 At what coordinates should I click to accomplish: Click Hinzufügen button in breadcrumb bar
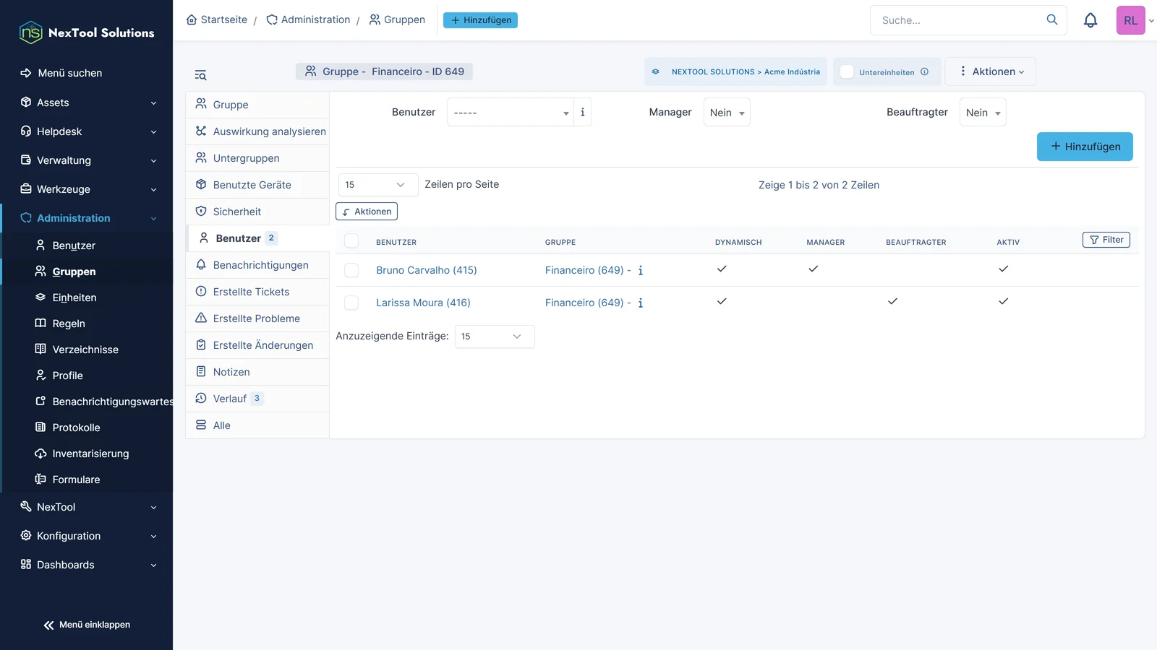tap(480, 20)
